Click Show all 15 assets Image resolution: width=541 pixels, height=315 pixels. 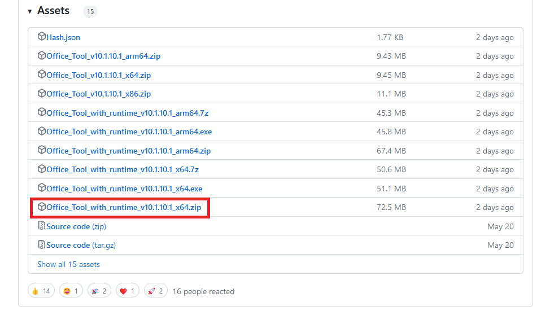pyautogui.click(x=69, y=264)
